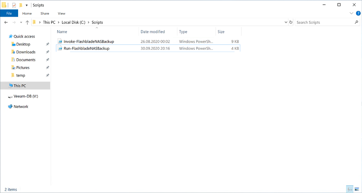Open Customize Quick Access Toolbar dropdown

[26, 5]
